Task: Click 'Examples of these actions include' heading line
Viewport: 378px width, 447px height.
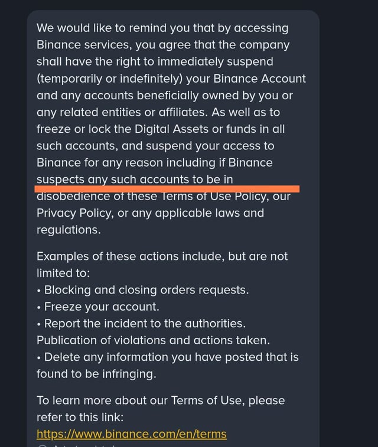Action: pyautogui.click(x=162, y=257)
